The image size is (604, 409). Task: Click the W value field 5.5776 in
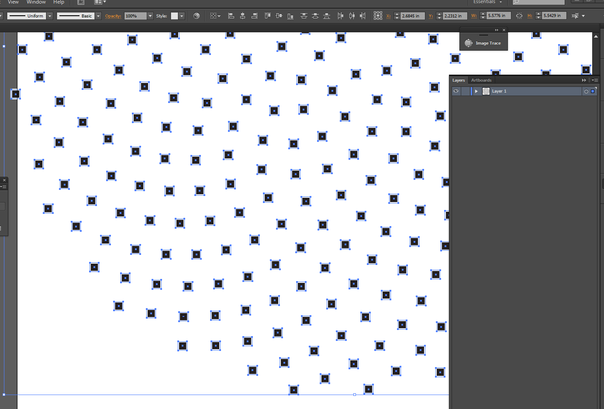click(x=499, y=16)
